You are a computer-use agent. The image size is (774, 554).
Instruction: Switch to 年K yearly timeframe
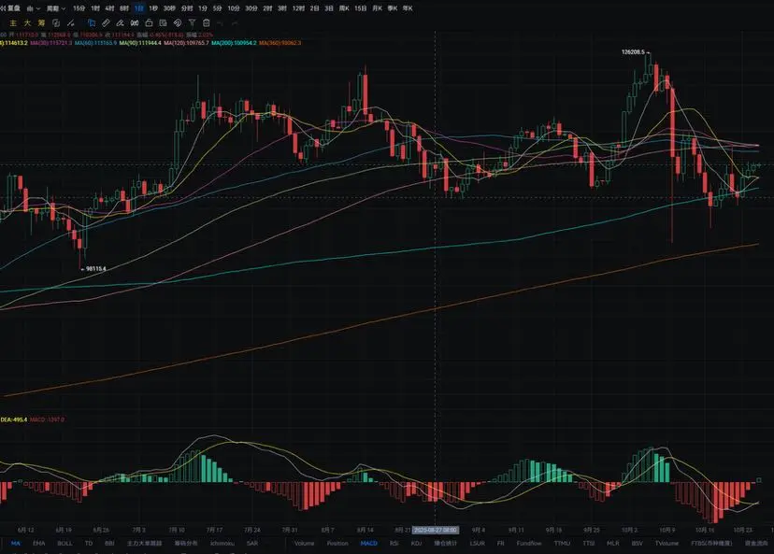[408, 8]
